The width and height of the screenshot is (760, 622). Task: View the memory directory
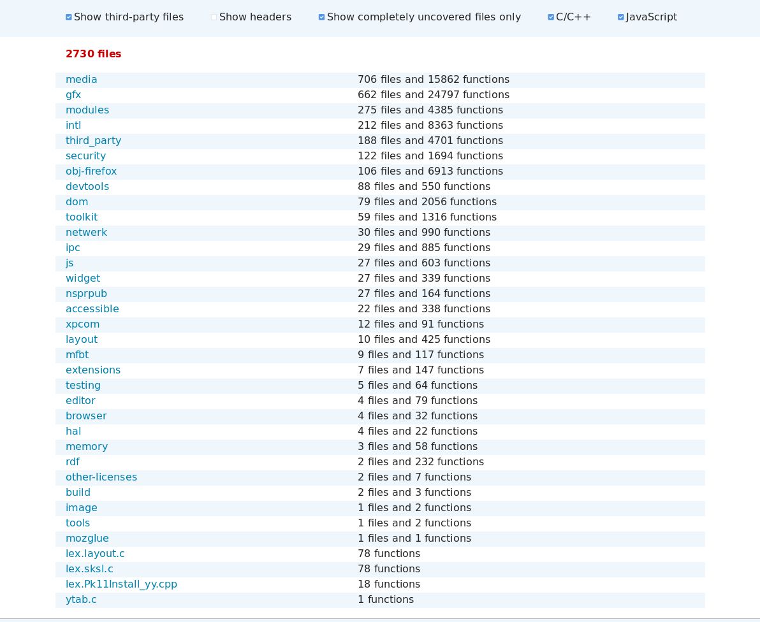click(87, 447)
